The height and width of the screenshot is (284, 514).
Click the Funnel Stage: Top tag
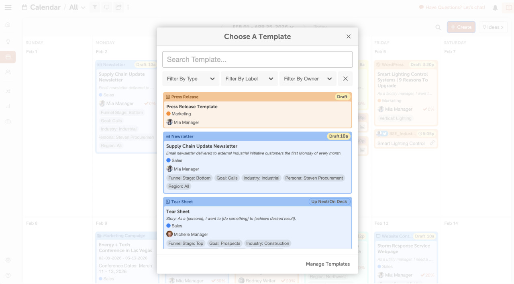point(186,243)
